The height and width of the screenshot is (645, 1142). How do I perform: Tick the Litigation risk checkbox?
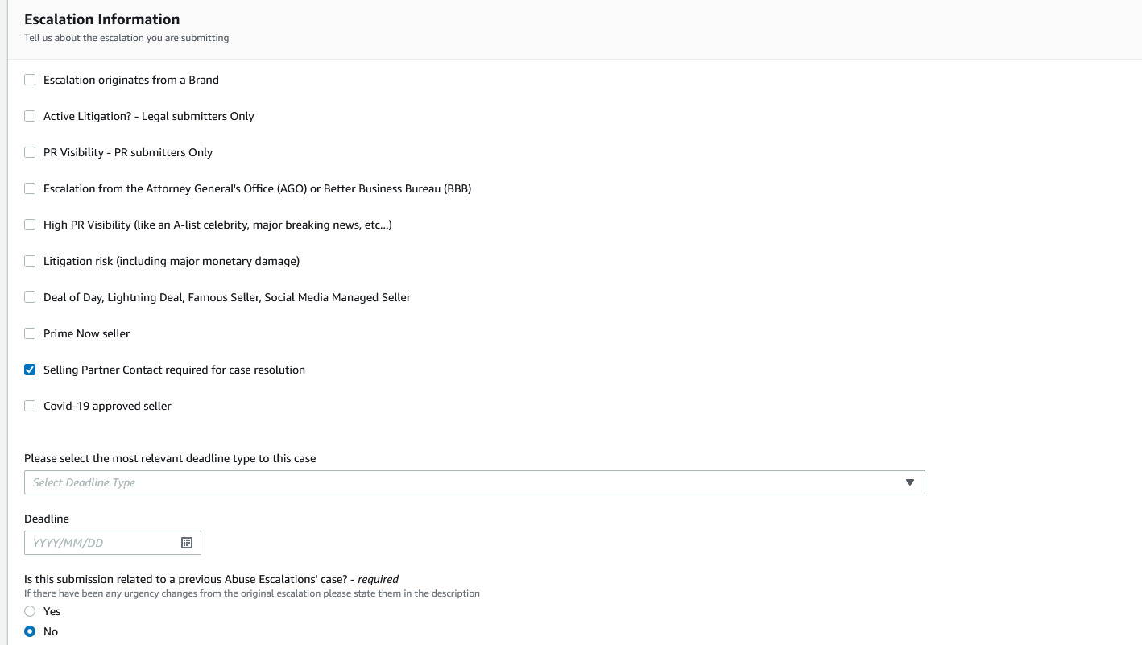[x=30, y=261]
